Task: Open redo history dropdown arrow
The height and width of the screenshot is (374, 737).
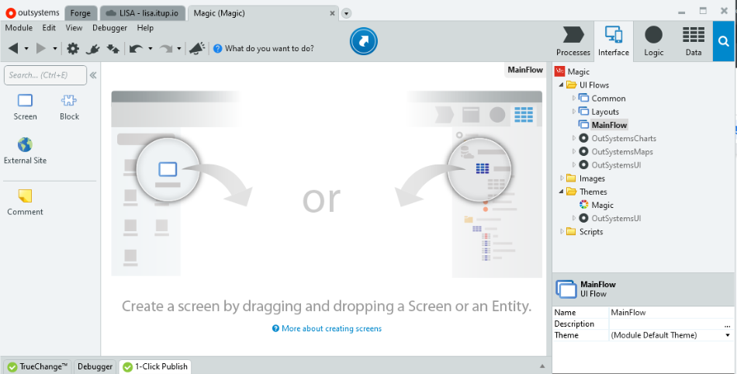Action: point(179,48)
